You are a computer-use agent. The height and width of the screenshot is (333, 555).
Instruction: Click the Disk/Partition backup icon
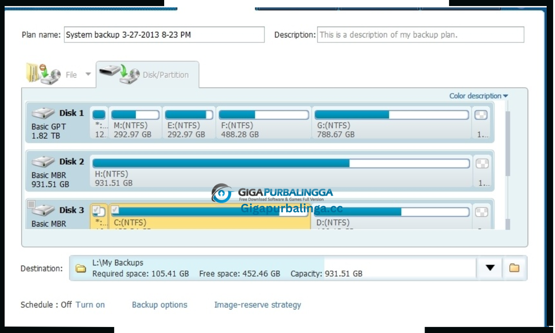coord(119,74)
